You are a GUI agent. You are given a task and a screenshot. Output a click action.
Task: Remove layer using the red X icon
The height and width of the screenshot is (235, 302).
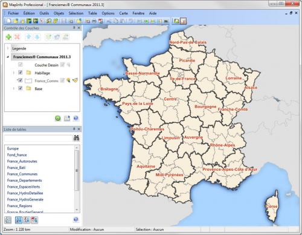18,37
